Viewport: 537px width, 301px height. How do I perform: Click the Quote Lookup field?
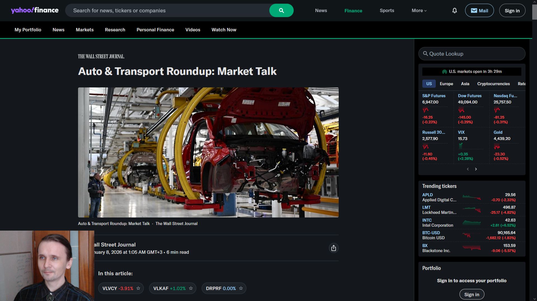[472, 54]
